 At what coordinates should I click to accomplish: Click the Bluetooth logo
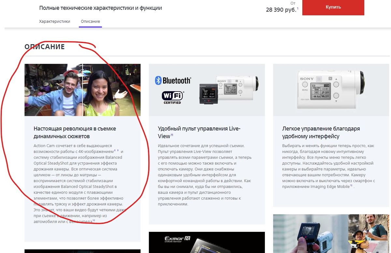click(x=174, y=80)
